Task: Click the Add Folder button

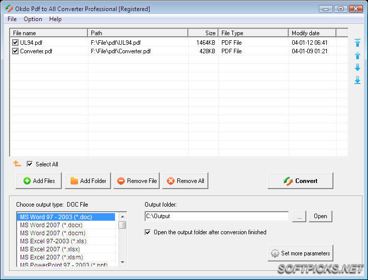Action: [88, 180]
